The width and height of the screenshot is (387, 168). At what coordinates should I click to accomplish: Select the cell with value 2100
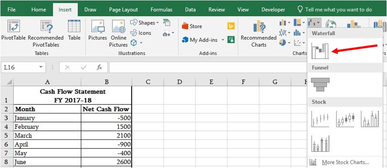[106, 136]
